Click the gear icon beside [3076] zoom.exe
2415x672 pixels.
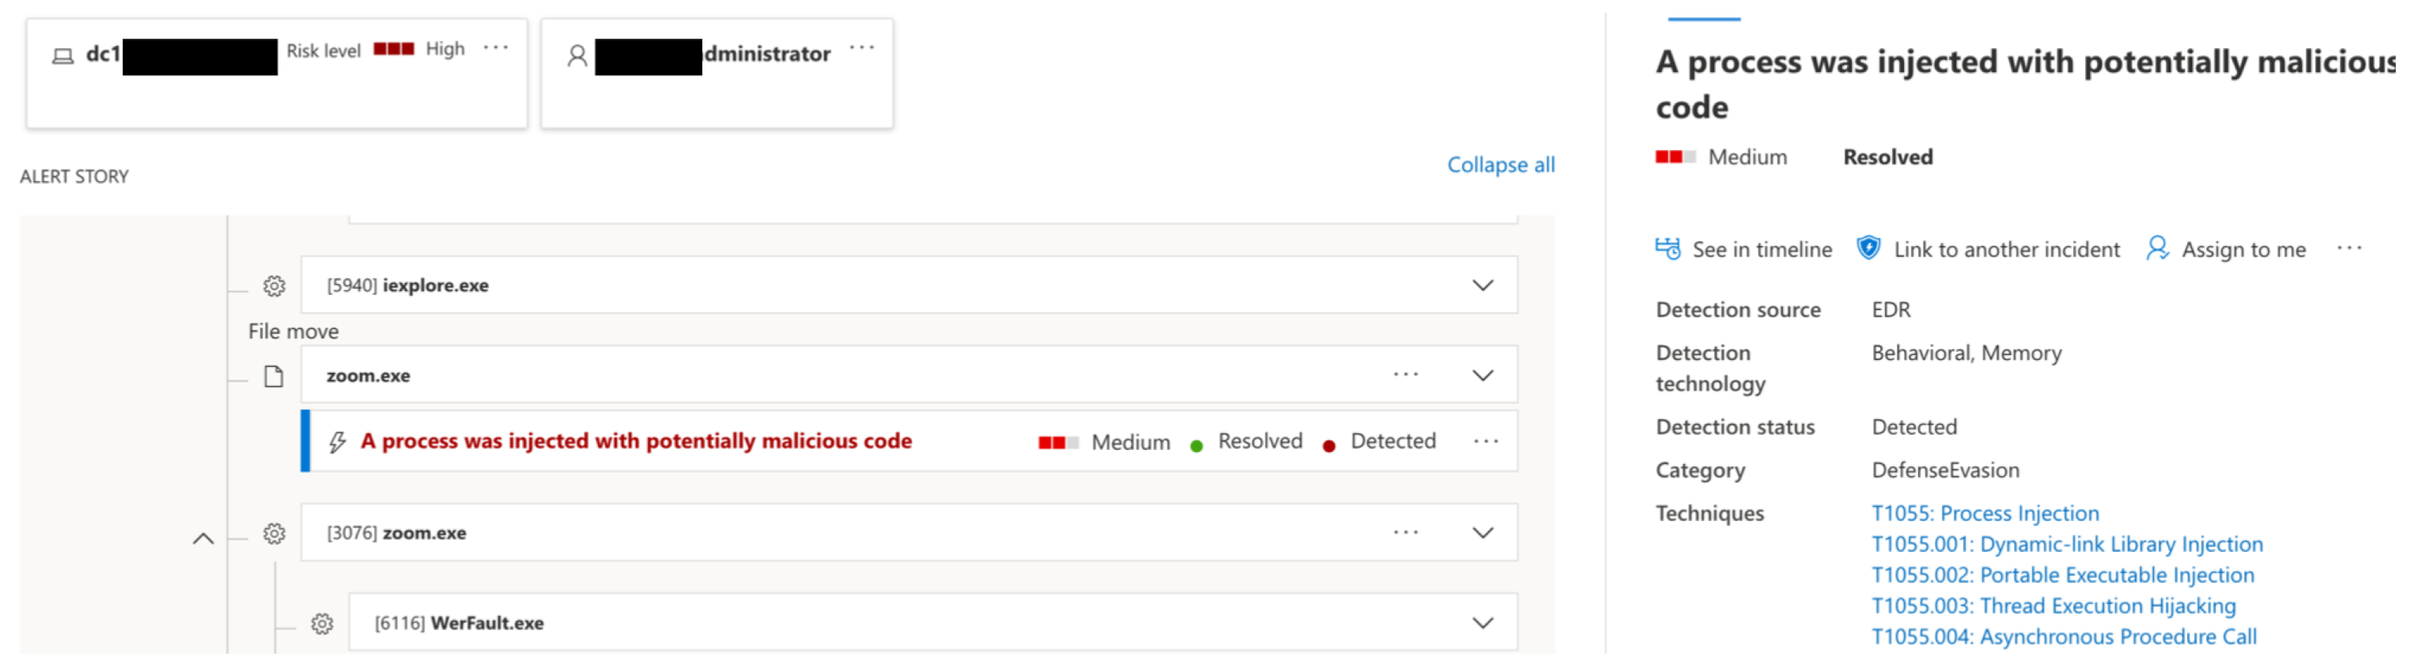[x=274, y=534]
